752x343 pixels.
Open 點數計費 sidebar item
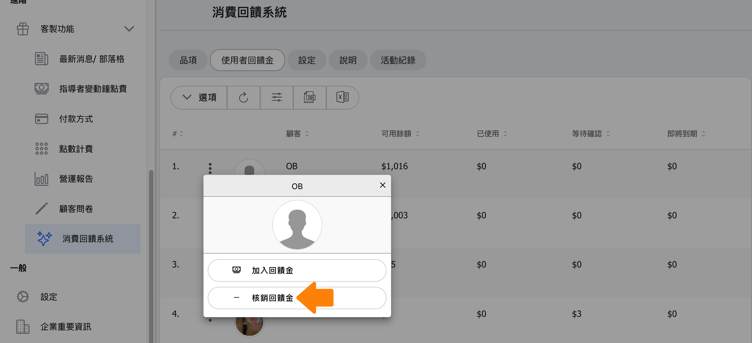(76, 149)
